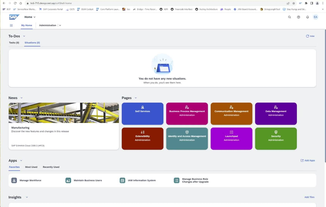This screenshot has height=207, width=326.
Task: Click the IAM Information System app icon
Action: pos(123,180)
